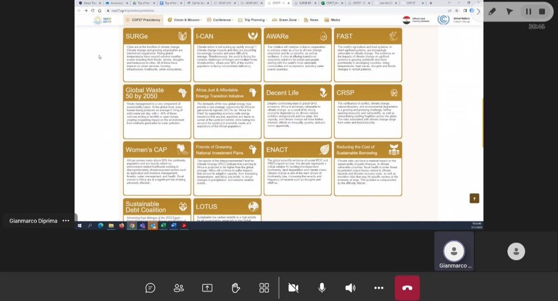Turn the camera on
The width and height of the screenshot is (558, 301).
point(293,288)
